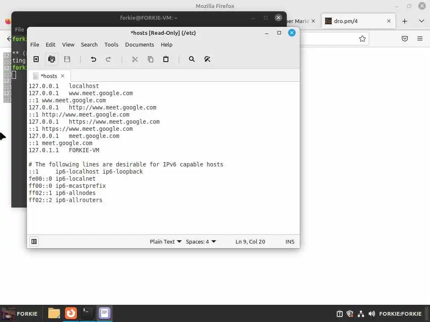Close the dro.pm/4 Firefox tab
The image size is (430, 322).
coord(388,21)
